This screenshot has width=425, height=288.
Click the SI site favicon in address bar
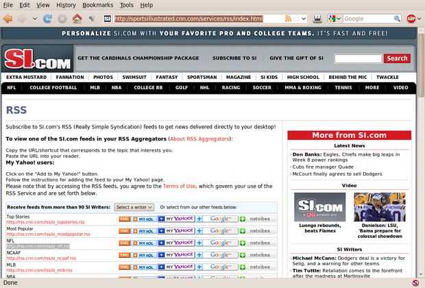point(108,19)
